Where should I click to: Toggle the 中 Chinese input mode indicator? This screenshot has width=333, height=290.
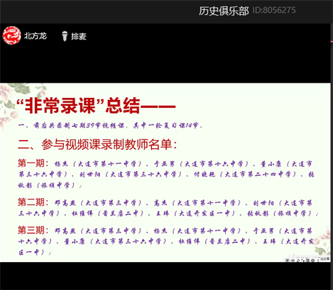click(x=292, y=260)
